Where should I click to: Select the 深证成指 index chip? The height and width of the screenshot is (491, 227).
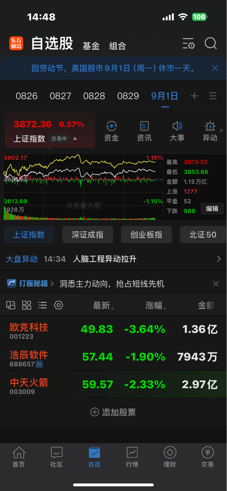[88, 235]
